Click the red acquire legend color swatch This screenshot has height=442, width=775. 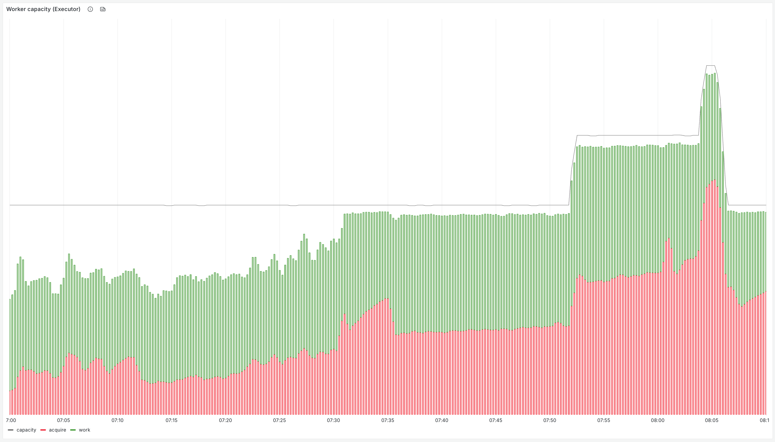[x=43, y=430]
